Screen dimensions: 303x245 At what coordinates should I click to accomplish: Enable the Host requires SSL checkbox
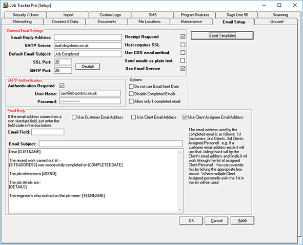(x=183, y=45)
